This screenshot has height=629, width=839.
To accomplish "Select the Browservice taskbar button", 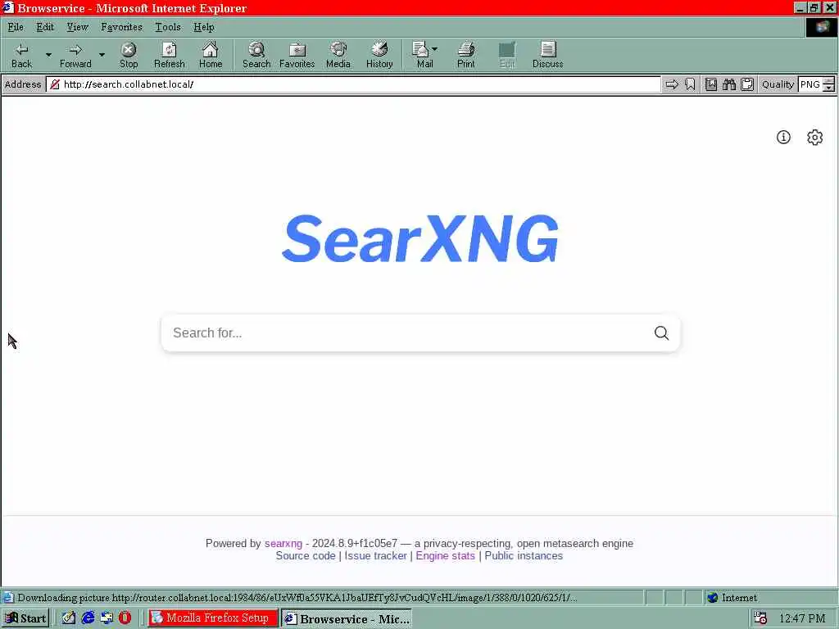I will [347, 618].
